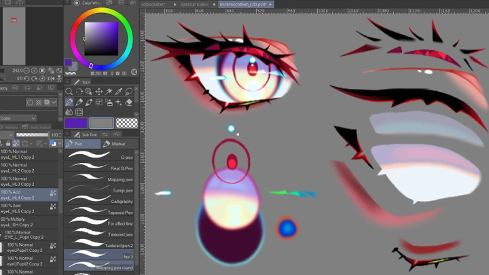Open the Auto Action palette tab
The width and height of the screenshot is (489, 275).
click(37, 127)
